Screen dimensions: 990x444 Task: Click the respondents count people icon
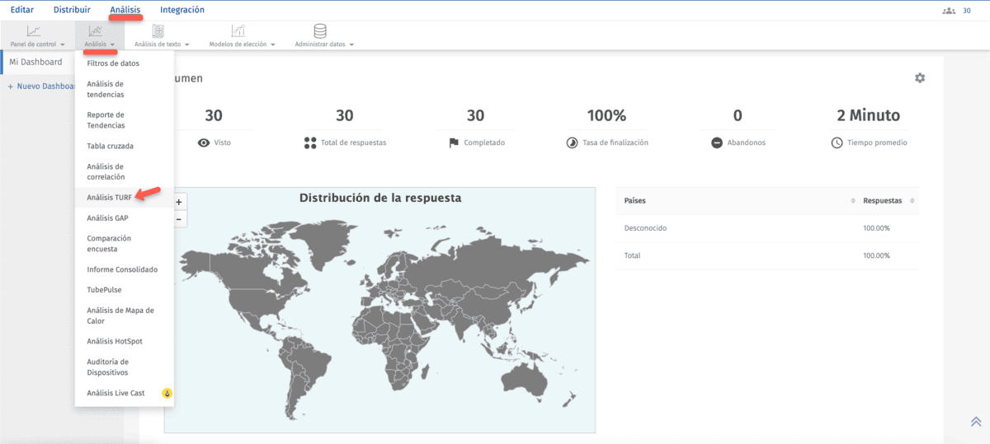(948, 11)
